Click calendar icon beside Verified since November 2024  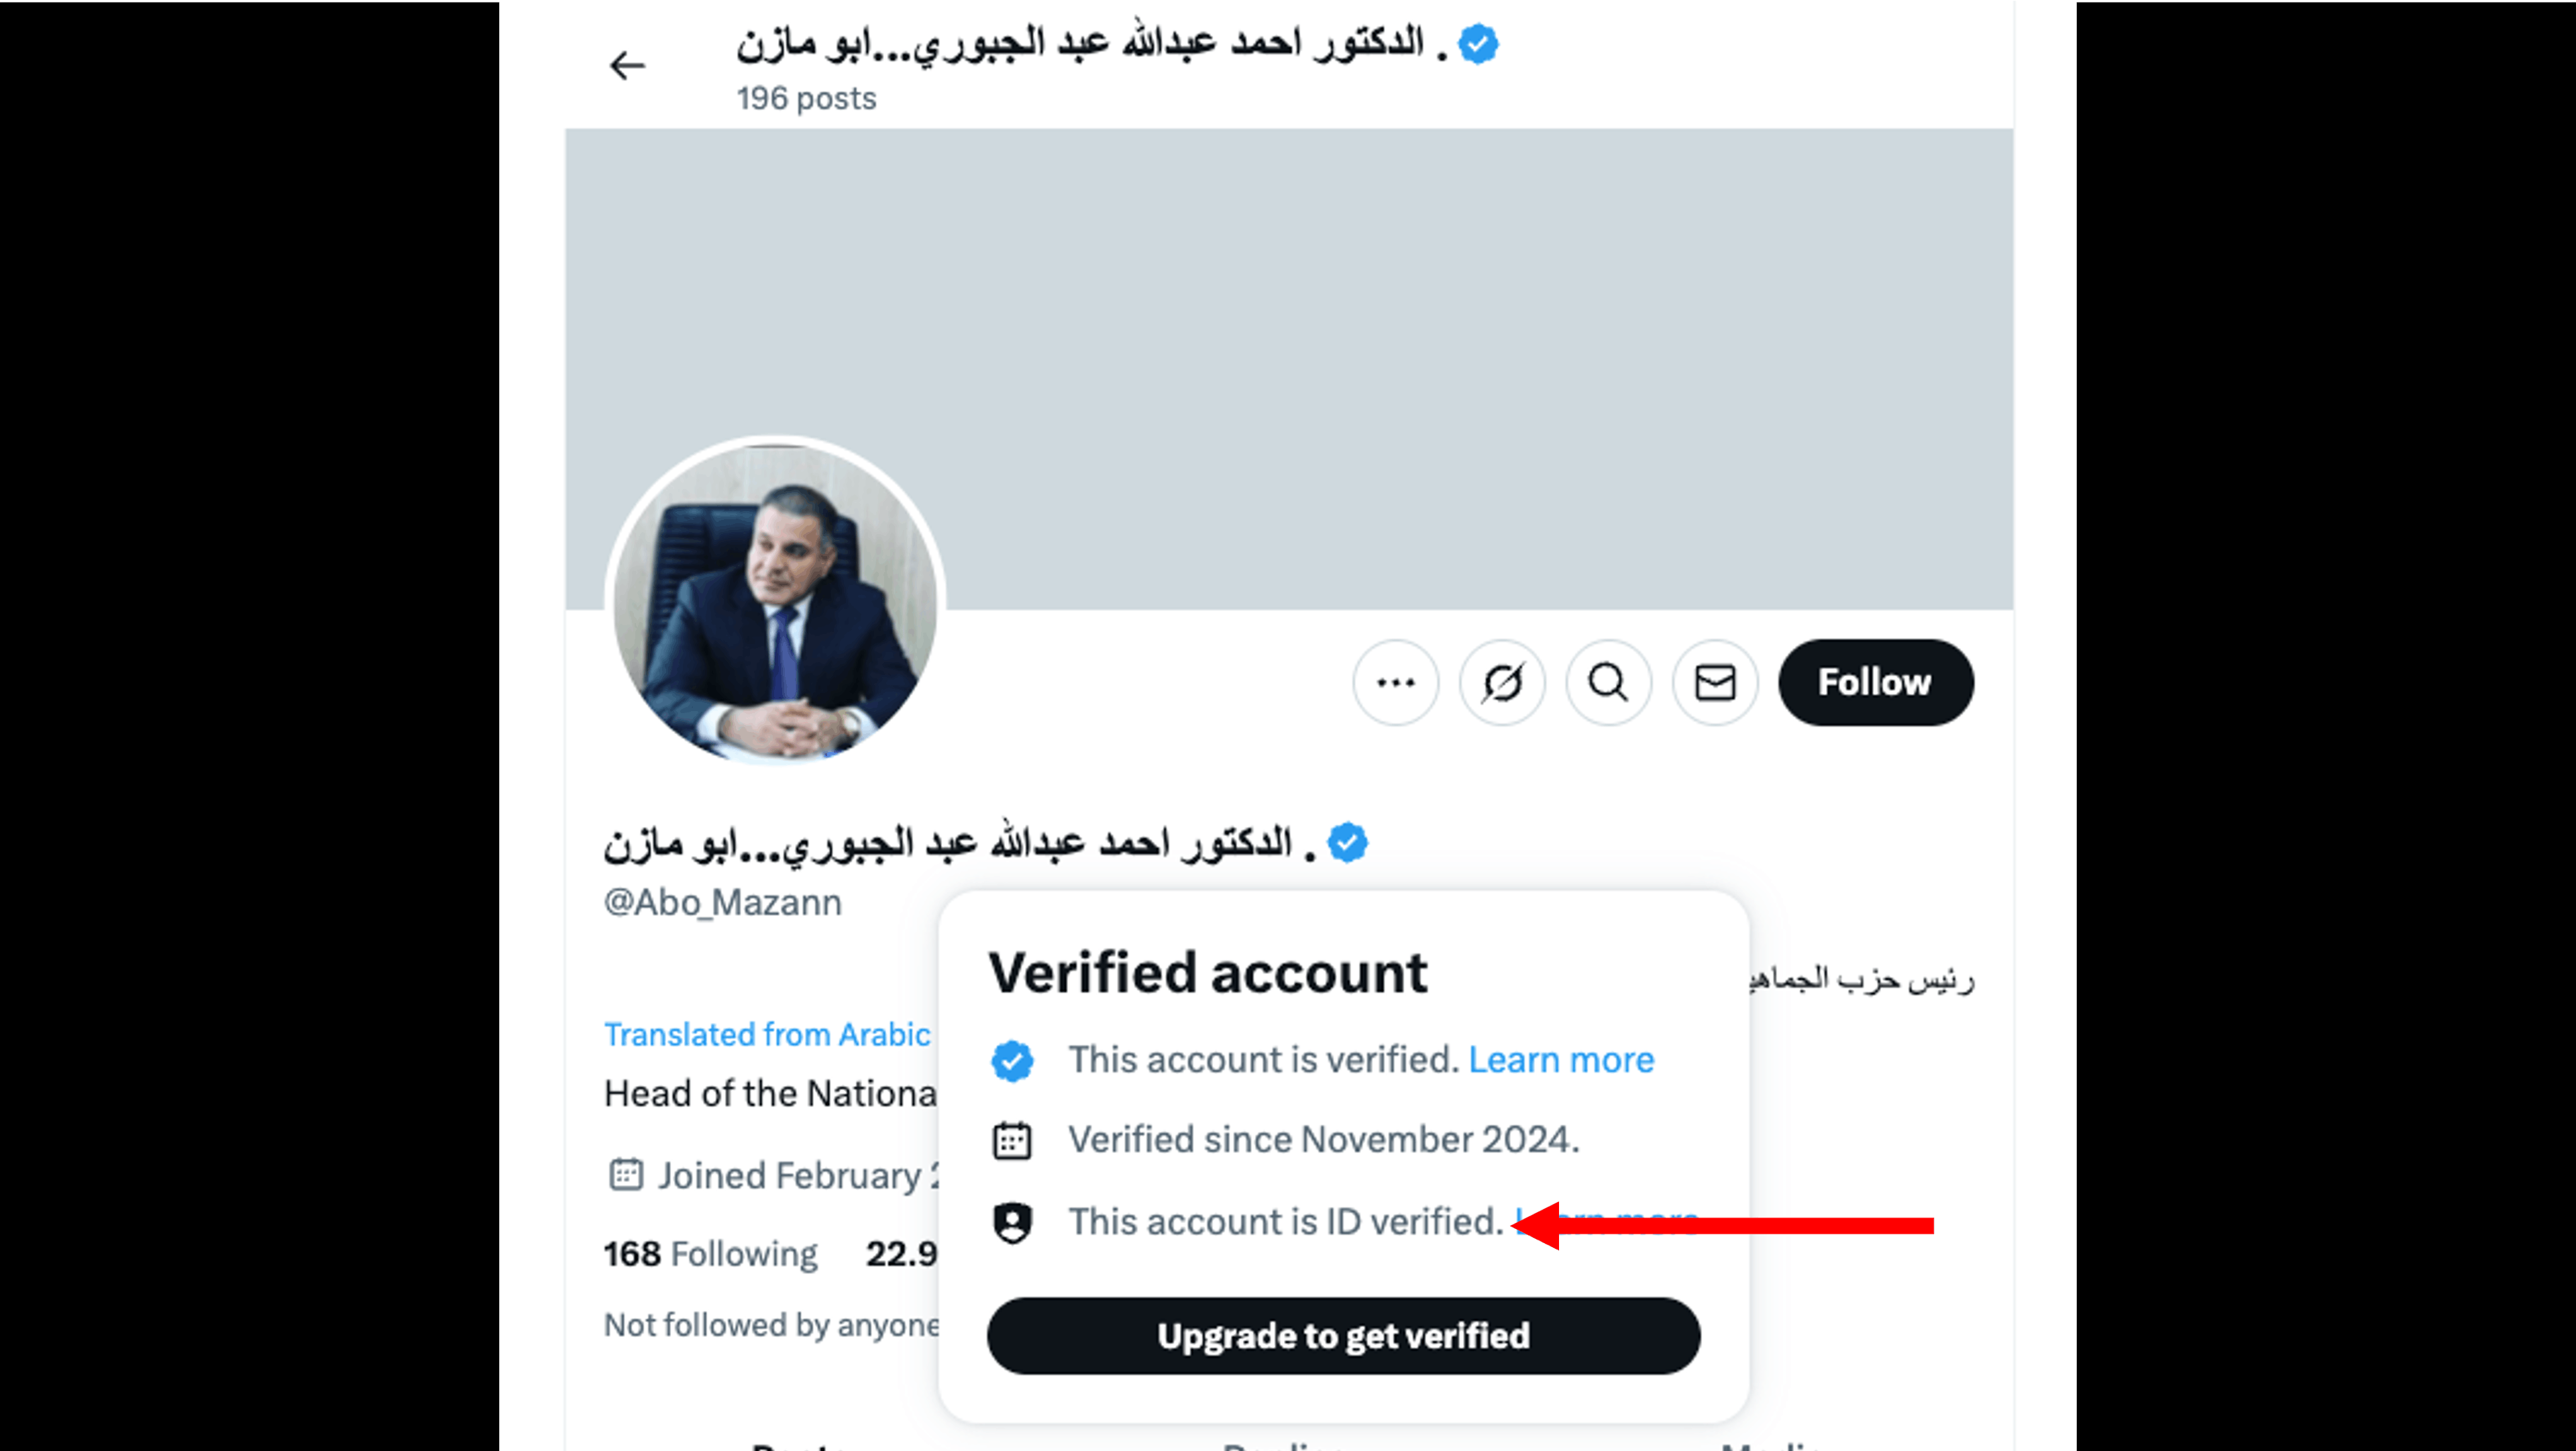point(1012,1140)
